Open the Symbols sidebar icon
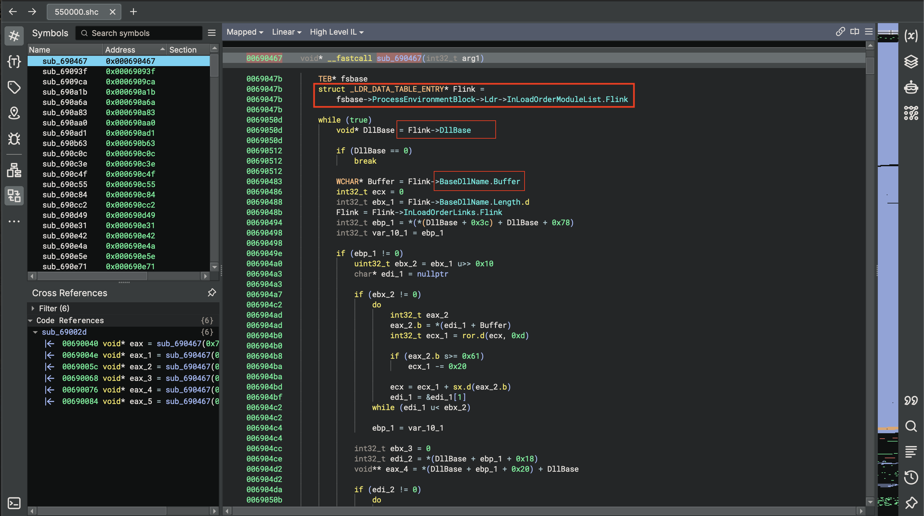 pyautogui.click(x=14, y=36)
